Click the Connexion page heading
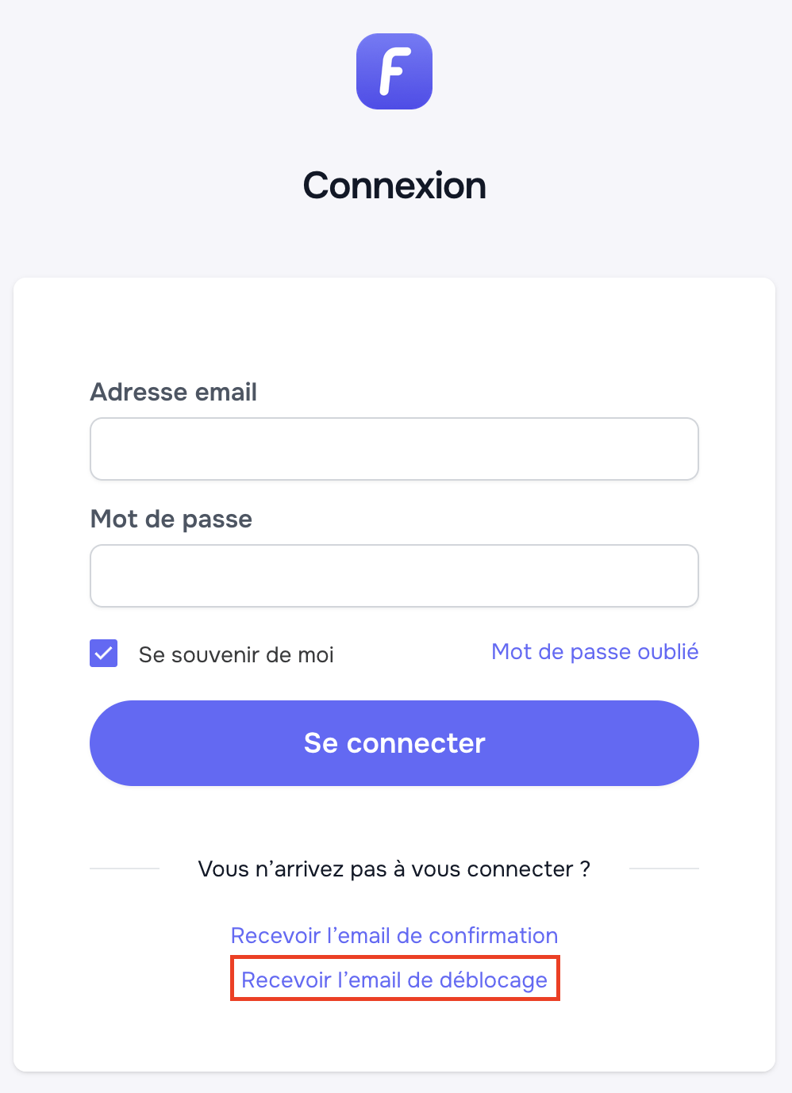792x1093 pixels. 394,186
